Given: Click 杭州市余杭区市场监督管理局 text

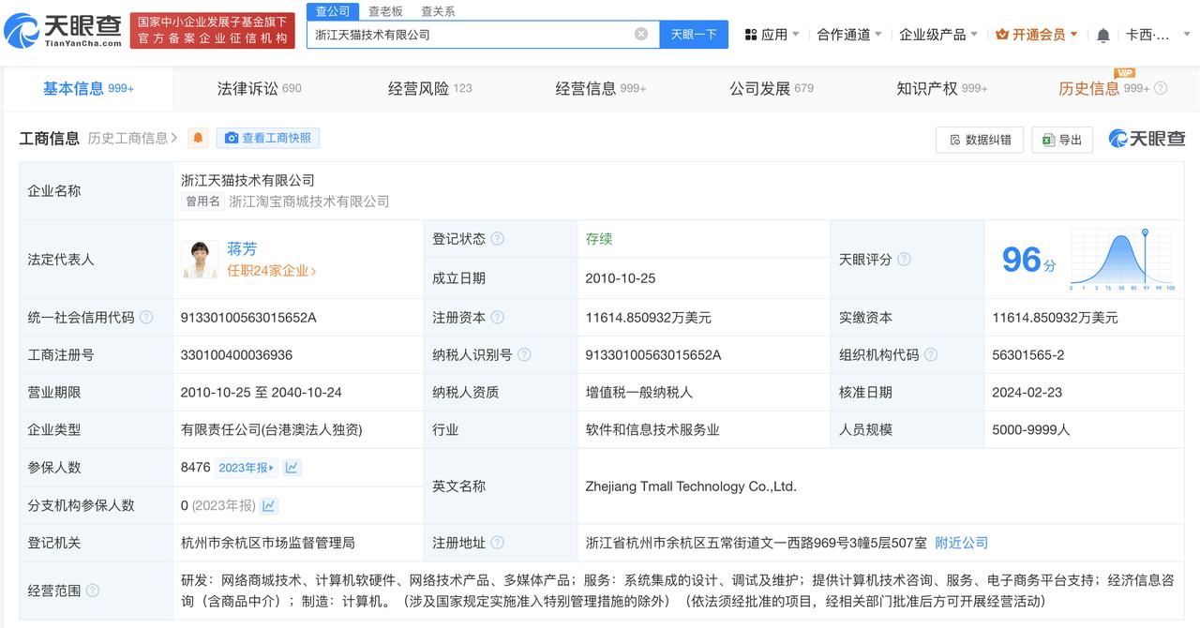Looking at the screenshot, I should [x=268, y=543].
